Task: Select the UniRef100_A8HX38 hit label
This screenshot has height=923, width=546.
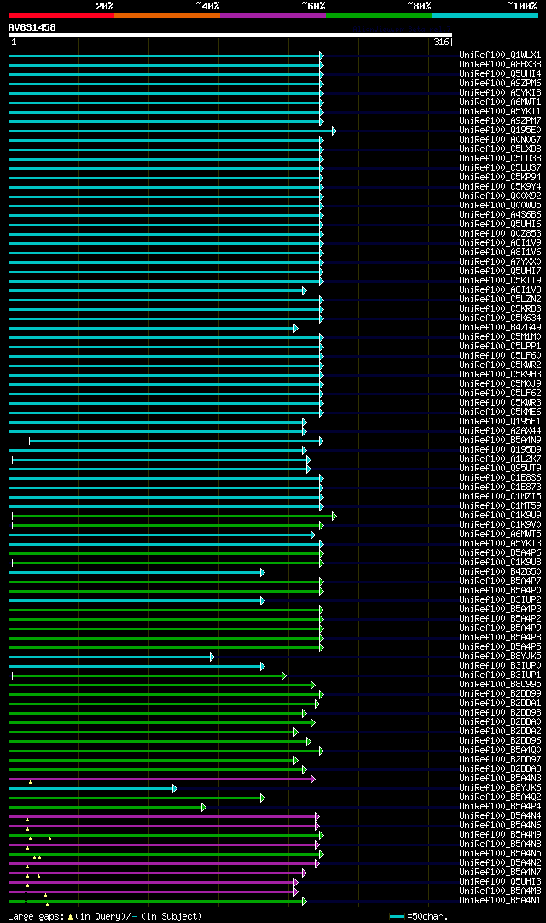Action: click(x=500, y=65)
